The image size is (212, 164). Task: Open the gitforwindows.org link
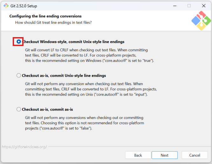click(x=24, y=147)
